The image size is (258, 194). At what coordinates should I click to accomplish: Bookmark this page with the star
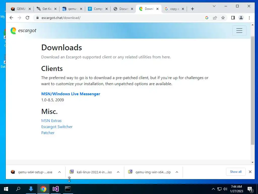(x=223, y=18)
